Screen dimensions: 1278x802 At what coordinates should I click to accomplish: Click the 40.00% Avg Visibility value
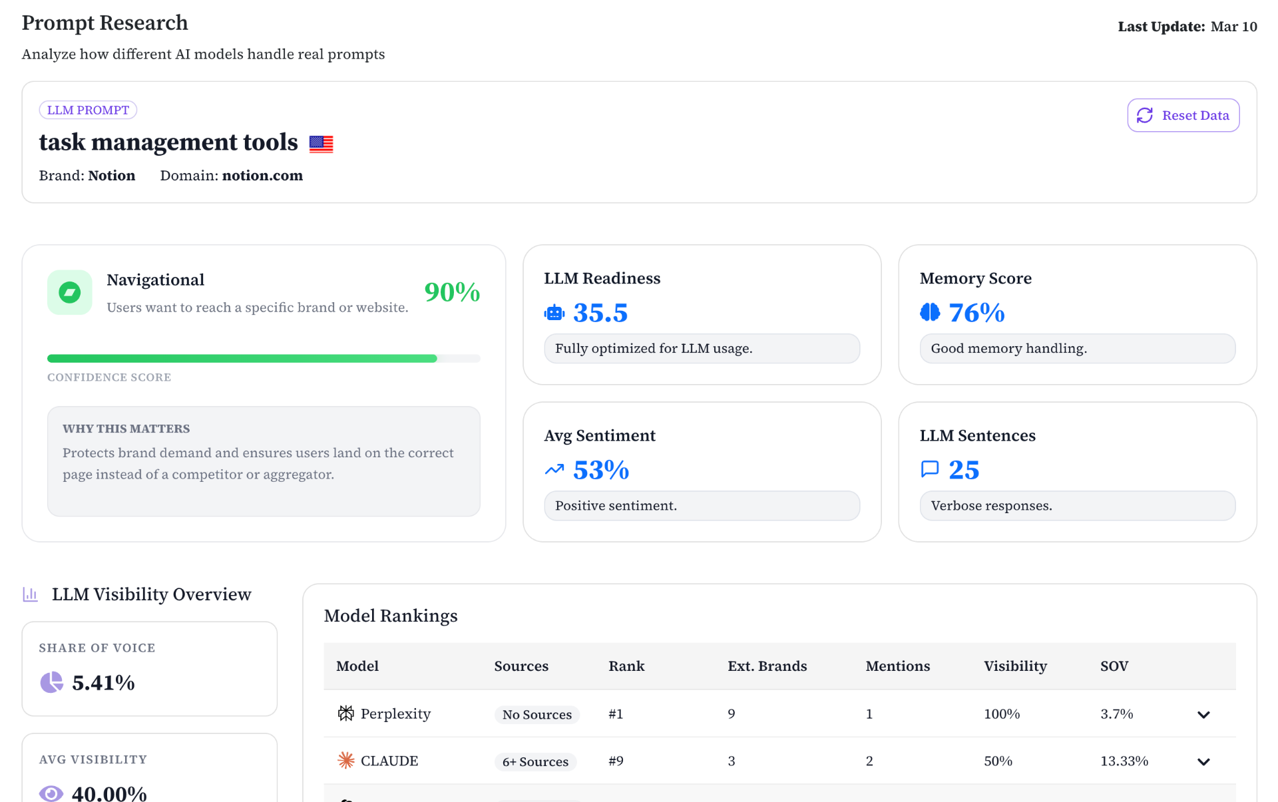109,793
